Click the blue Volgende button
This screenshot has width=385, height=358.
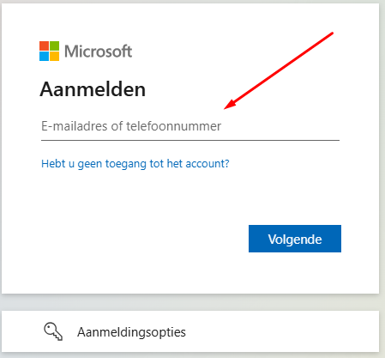(x=295, y=239)
